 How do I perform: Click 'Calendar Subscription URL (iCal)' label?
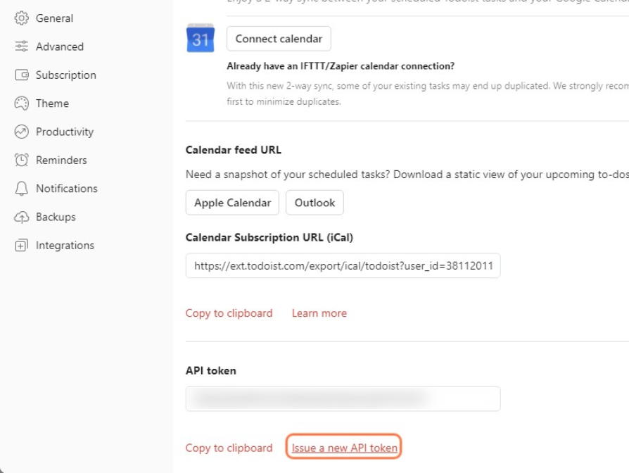coord(269,237)
